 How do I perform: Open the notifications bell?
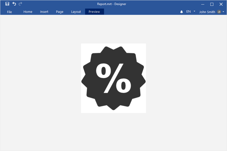pos(182,12)
